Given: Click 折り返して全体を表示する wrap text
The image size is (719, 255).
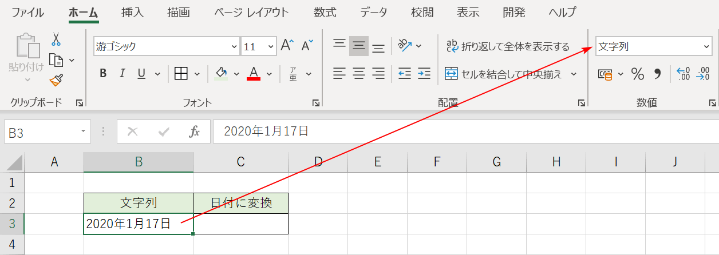Looking at the screenshot, I should 508,46.
